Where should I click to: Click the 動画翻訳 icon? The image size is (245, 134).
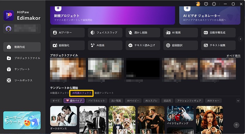pyautogui.click(x=168, y=45)
